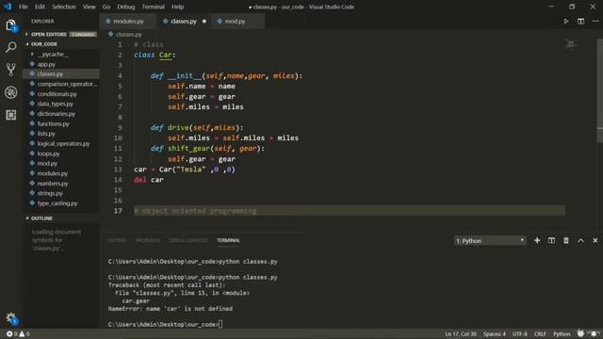Show the Debug Console panel tab
603x339 pixels.
[188, 240]
